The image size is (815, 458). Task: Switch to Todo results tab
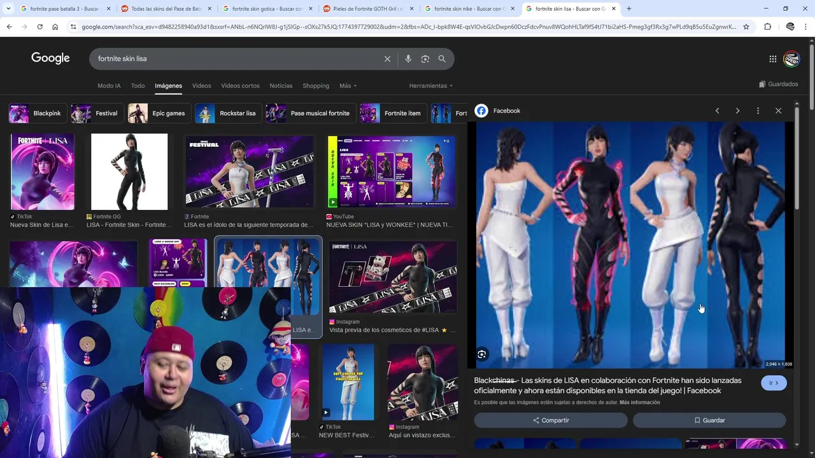pyautogui.click(x=138, y=86)
